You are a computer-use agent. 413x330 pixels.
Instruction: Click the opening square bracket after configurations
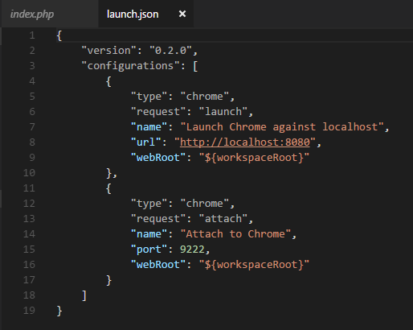(195, 66)
